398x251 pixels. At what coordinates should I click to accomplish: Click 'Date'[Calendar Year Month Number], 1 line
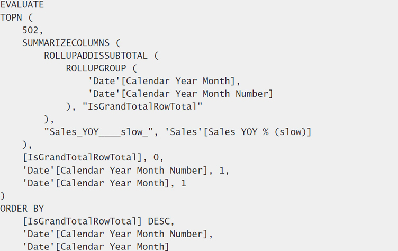tap(125, 171)
